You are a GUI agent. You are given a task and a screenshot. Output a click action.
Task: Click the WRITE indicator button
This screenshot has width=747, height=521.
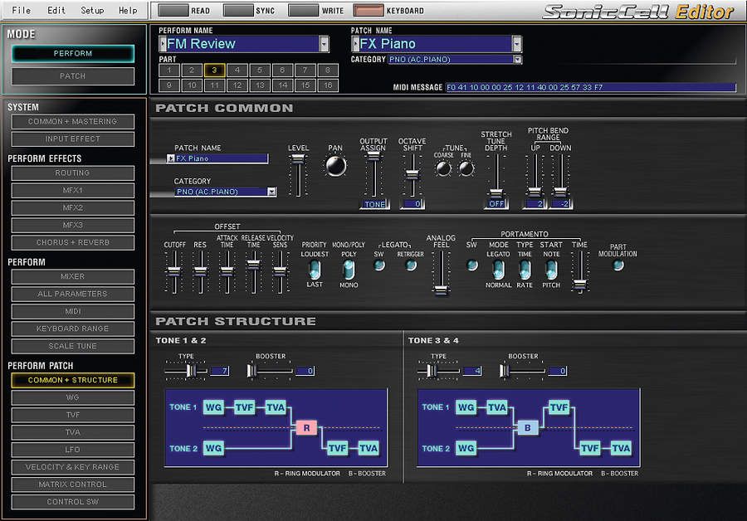304,10
